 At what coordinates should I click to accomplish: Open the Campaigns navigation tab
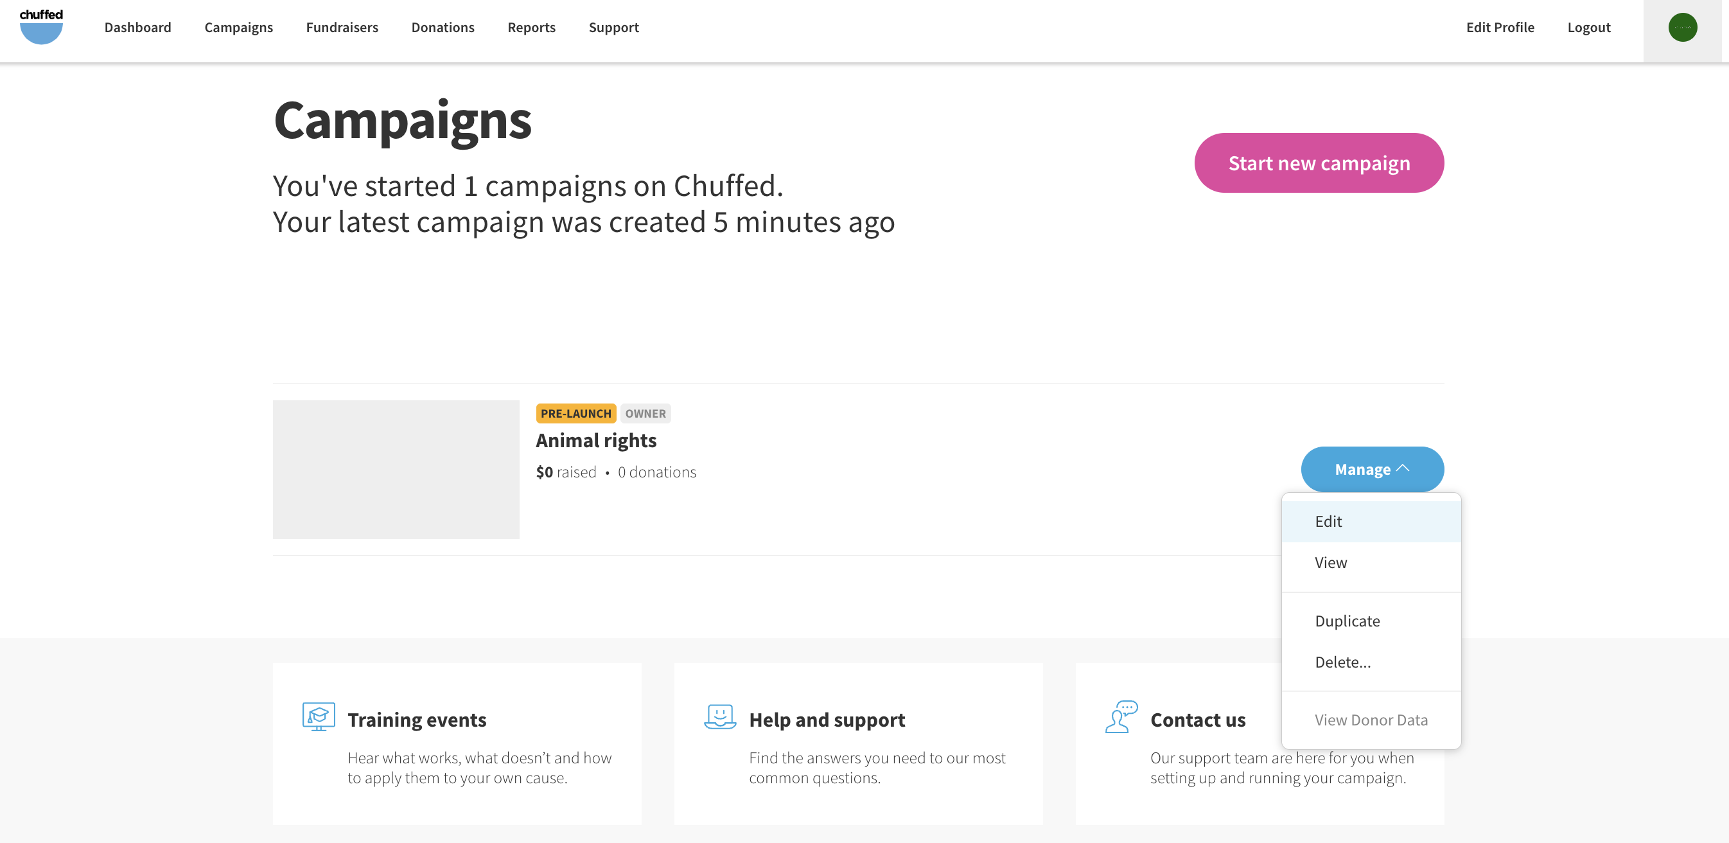coord(238,27)
